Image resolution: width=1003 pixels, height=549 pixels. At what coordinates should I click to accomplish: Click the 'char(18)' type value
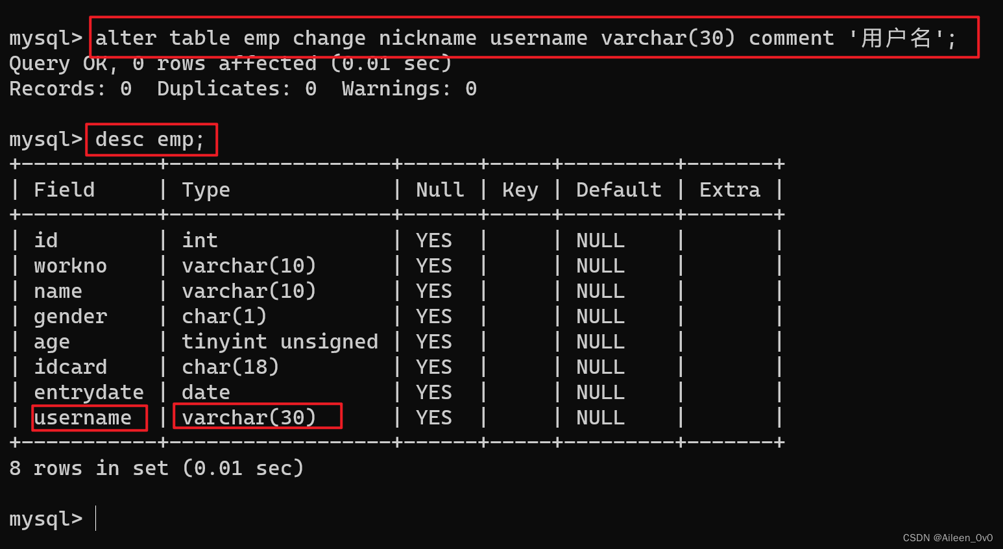tap(230, 367)
